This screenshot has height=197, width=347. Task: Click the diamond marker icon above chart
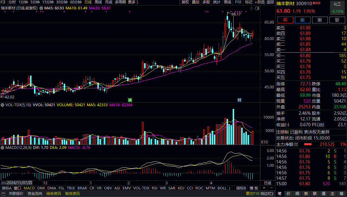pos(251,8)
